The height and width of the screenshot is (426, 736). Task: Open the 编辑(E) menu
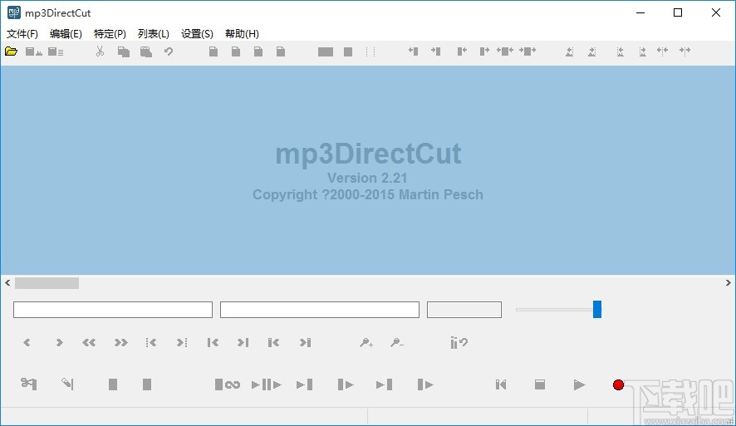pyautogui.click(x=66, y=34)
